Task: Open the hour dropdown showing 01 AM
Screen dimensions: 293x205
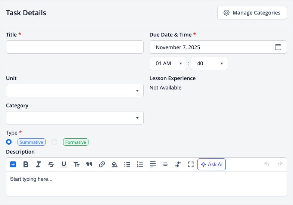Action: pyautogui.click(x=168, y=63)
